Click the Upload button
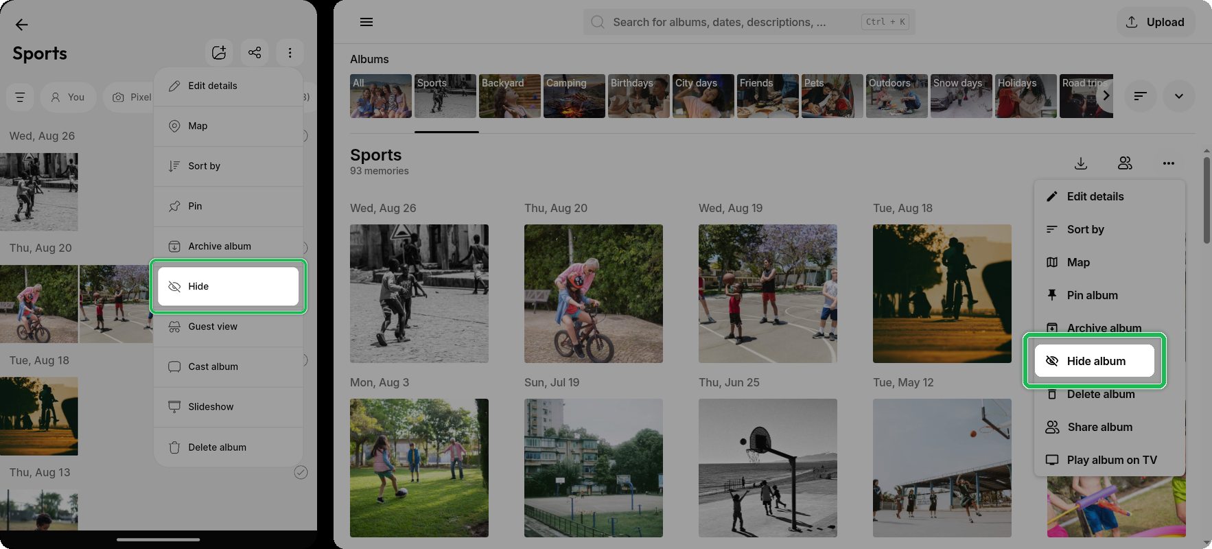This screenshot has width=1212, height=549. point(1156,22)
